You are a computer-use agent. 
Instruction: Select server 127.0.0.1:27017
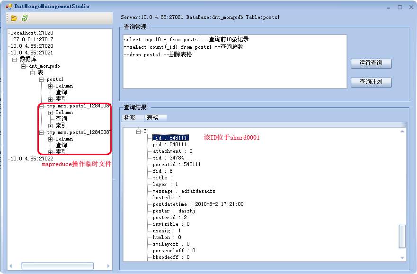point(32,39)
